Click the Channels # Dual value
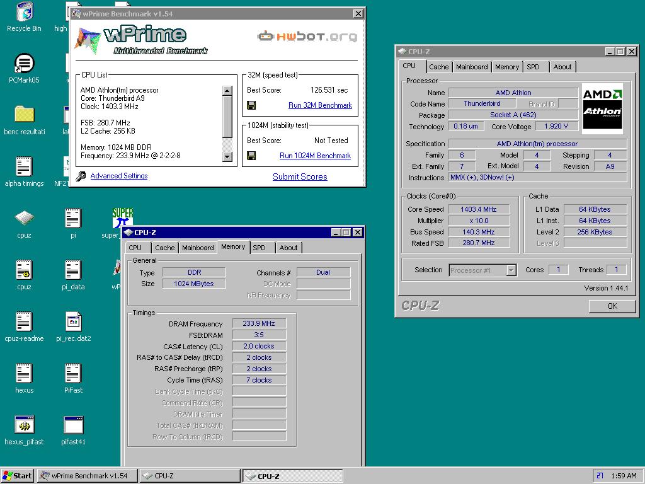Viewport: 645px width, 484px height. pyautogui.click(x=323, y=272)
